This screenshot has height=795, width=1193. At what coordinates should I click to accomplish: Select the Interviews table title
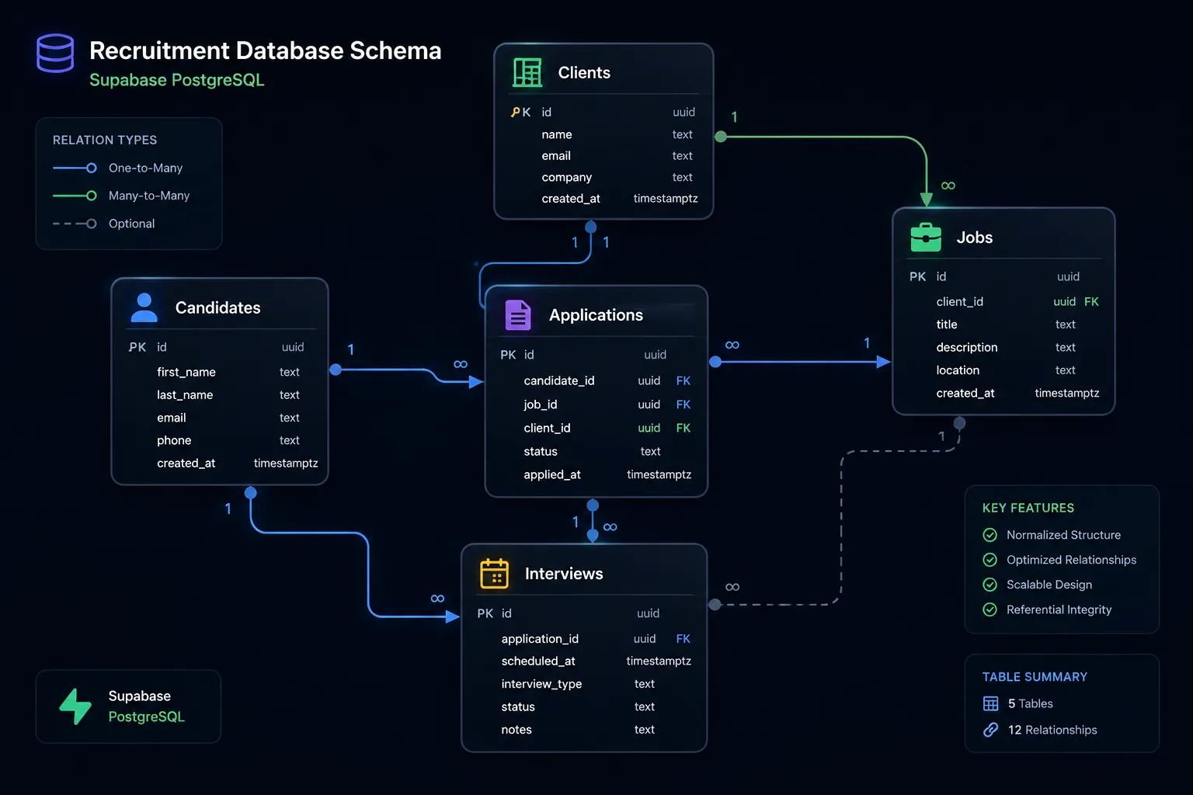pos(564,574)
